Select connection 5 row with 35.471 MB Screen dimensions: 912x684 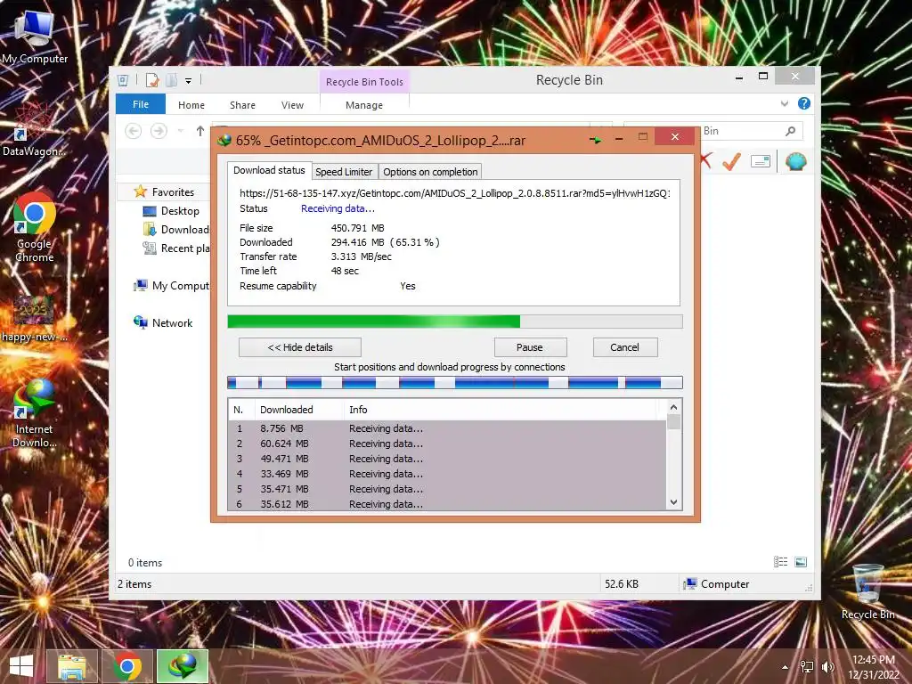tap(447, 489)
